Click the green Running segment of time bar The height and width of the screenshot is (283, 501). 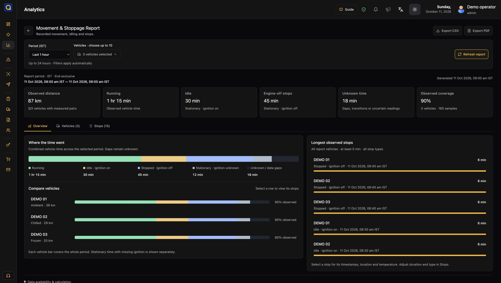click(85, 159)
